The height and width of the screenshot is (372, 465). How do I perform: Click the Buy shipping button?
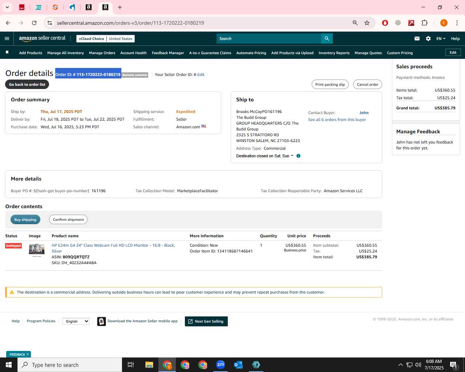25,219
